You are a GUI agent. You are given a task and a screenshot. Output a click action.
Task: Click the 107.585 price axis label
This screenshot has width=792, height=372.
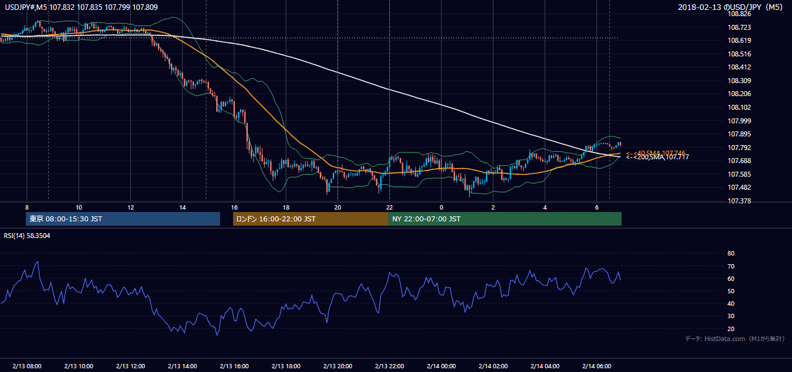739,174
